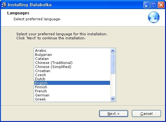Screen dimensions: 166x122
Task: Cancel the Balabolka installation
Action: pos(146,114)
